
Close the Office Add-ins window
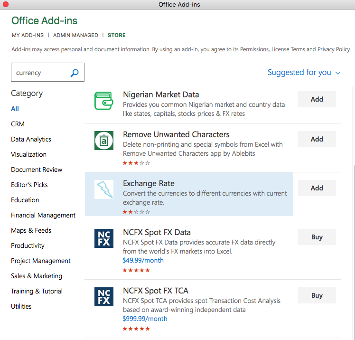click(5, 4)
